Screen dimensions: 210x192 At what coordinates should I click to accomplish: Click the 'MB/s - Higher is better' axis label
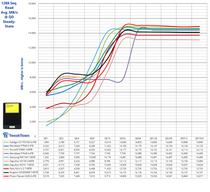[x=22, y=74]
